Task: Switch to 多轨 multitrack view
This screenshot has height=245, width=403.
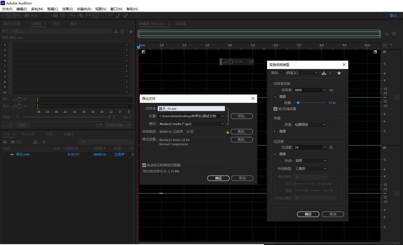Action: (31, 16)
